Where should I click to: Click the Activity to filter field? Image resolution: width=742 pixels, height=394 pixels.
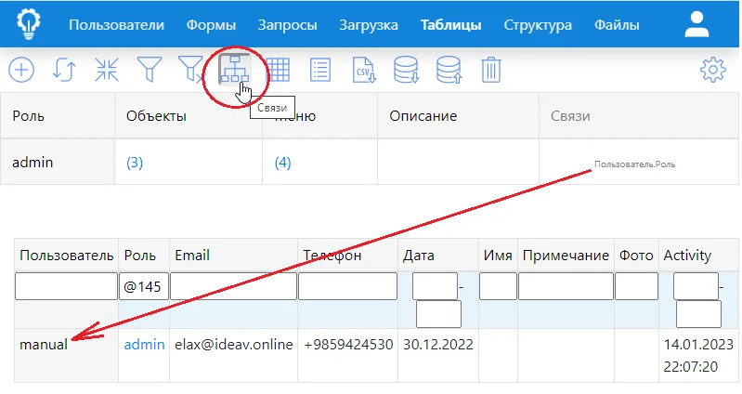(698, 314)
